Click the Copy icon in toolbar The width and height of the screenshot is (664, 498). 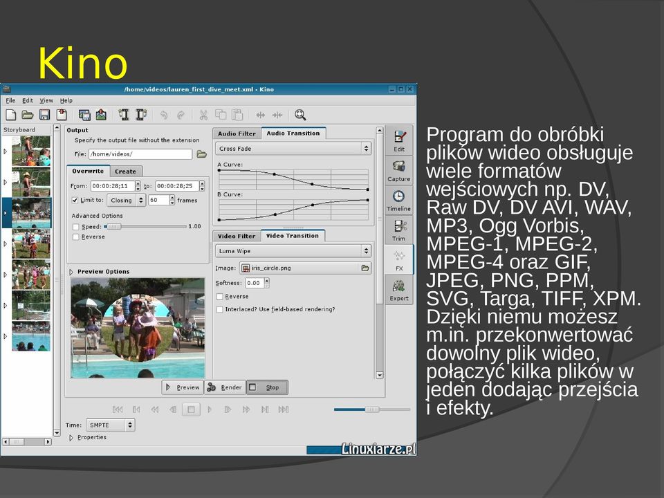[x=221, y=115]
